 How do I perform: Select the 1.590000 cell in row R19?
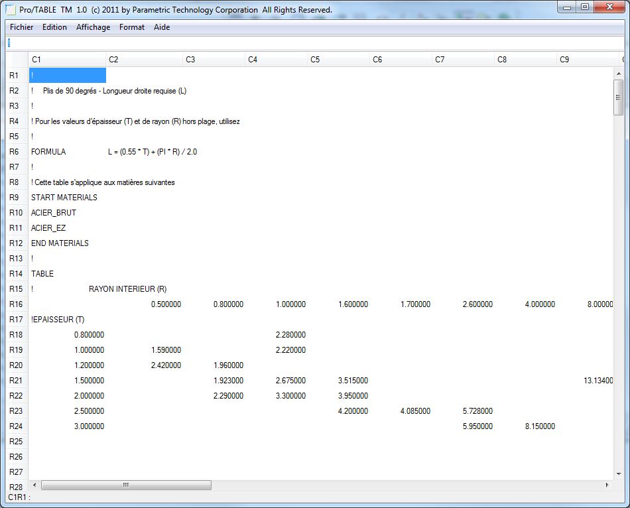(x=166, y=350)
